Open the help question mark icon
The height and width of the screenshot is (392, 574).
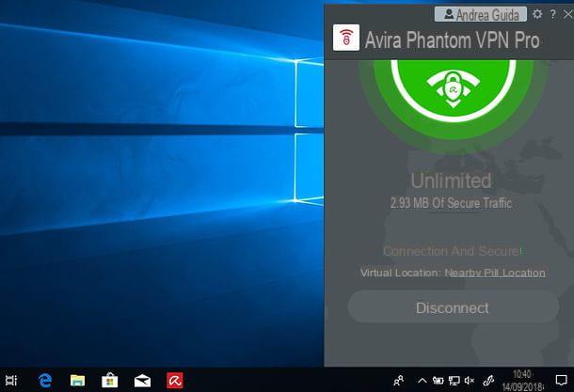pyautogui.click(x=552, y=14)
